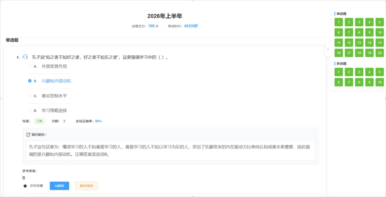Click the 多选题 heading in side panel
The image size is (386, 197).
(x=341, y=64)
